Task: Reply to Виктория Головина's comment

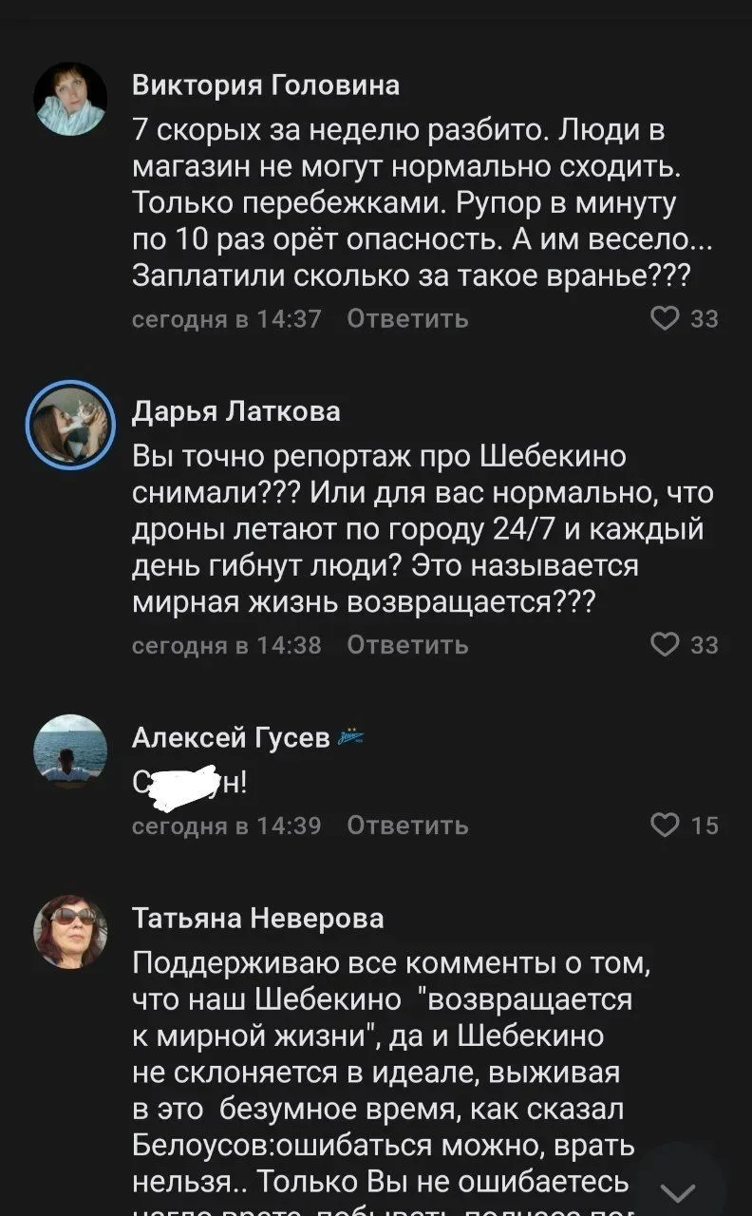Action: tap(407, 319)
